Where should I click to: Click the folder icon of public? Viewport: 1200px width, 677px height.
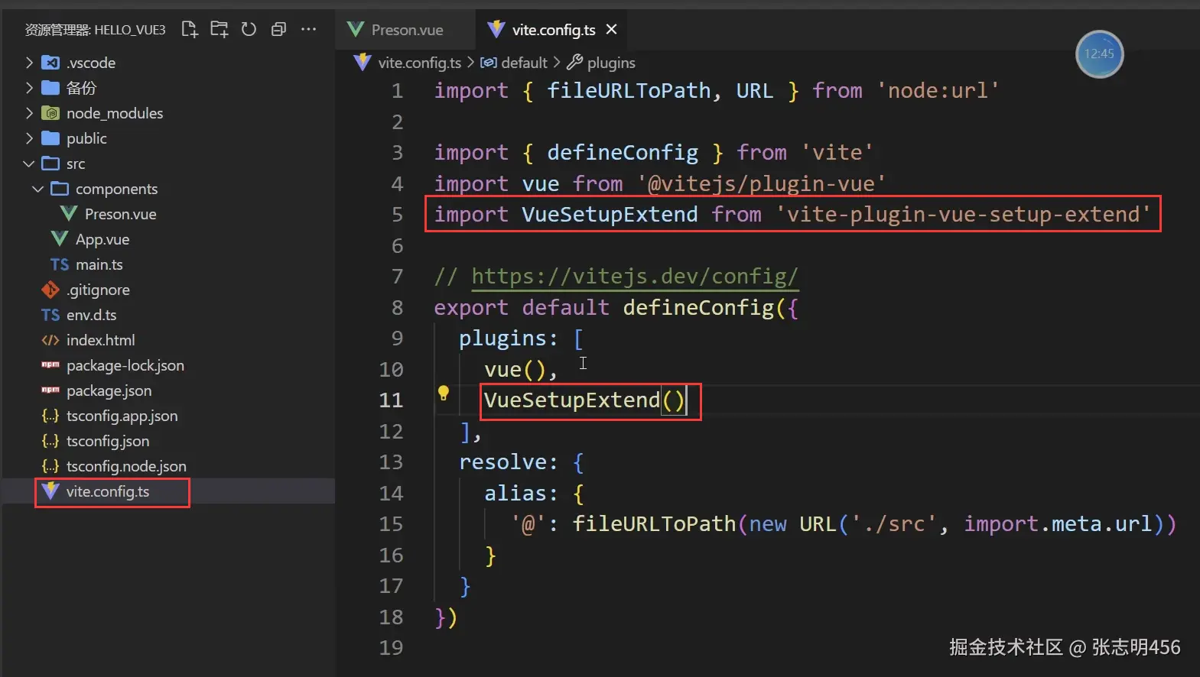[50, 138]
